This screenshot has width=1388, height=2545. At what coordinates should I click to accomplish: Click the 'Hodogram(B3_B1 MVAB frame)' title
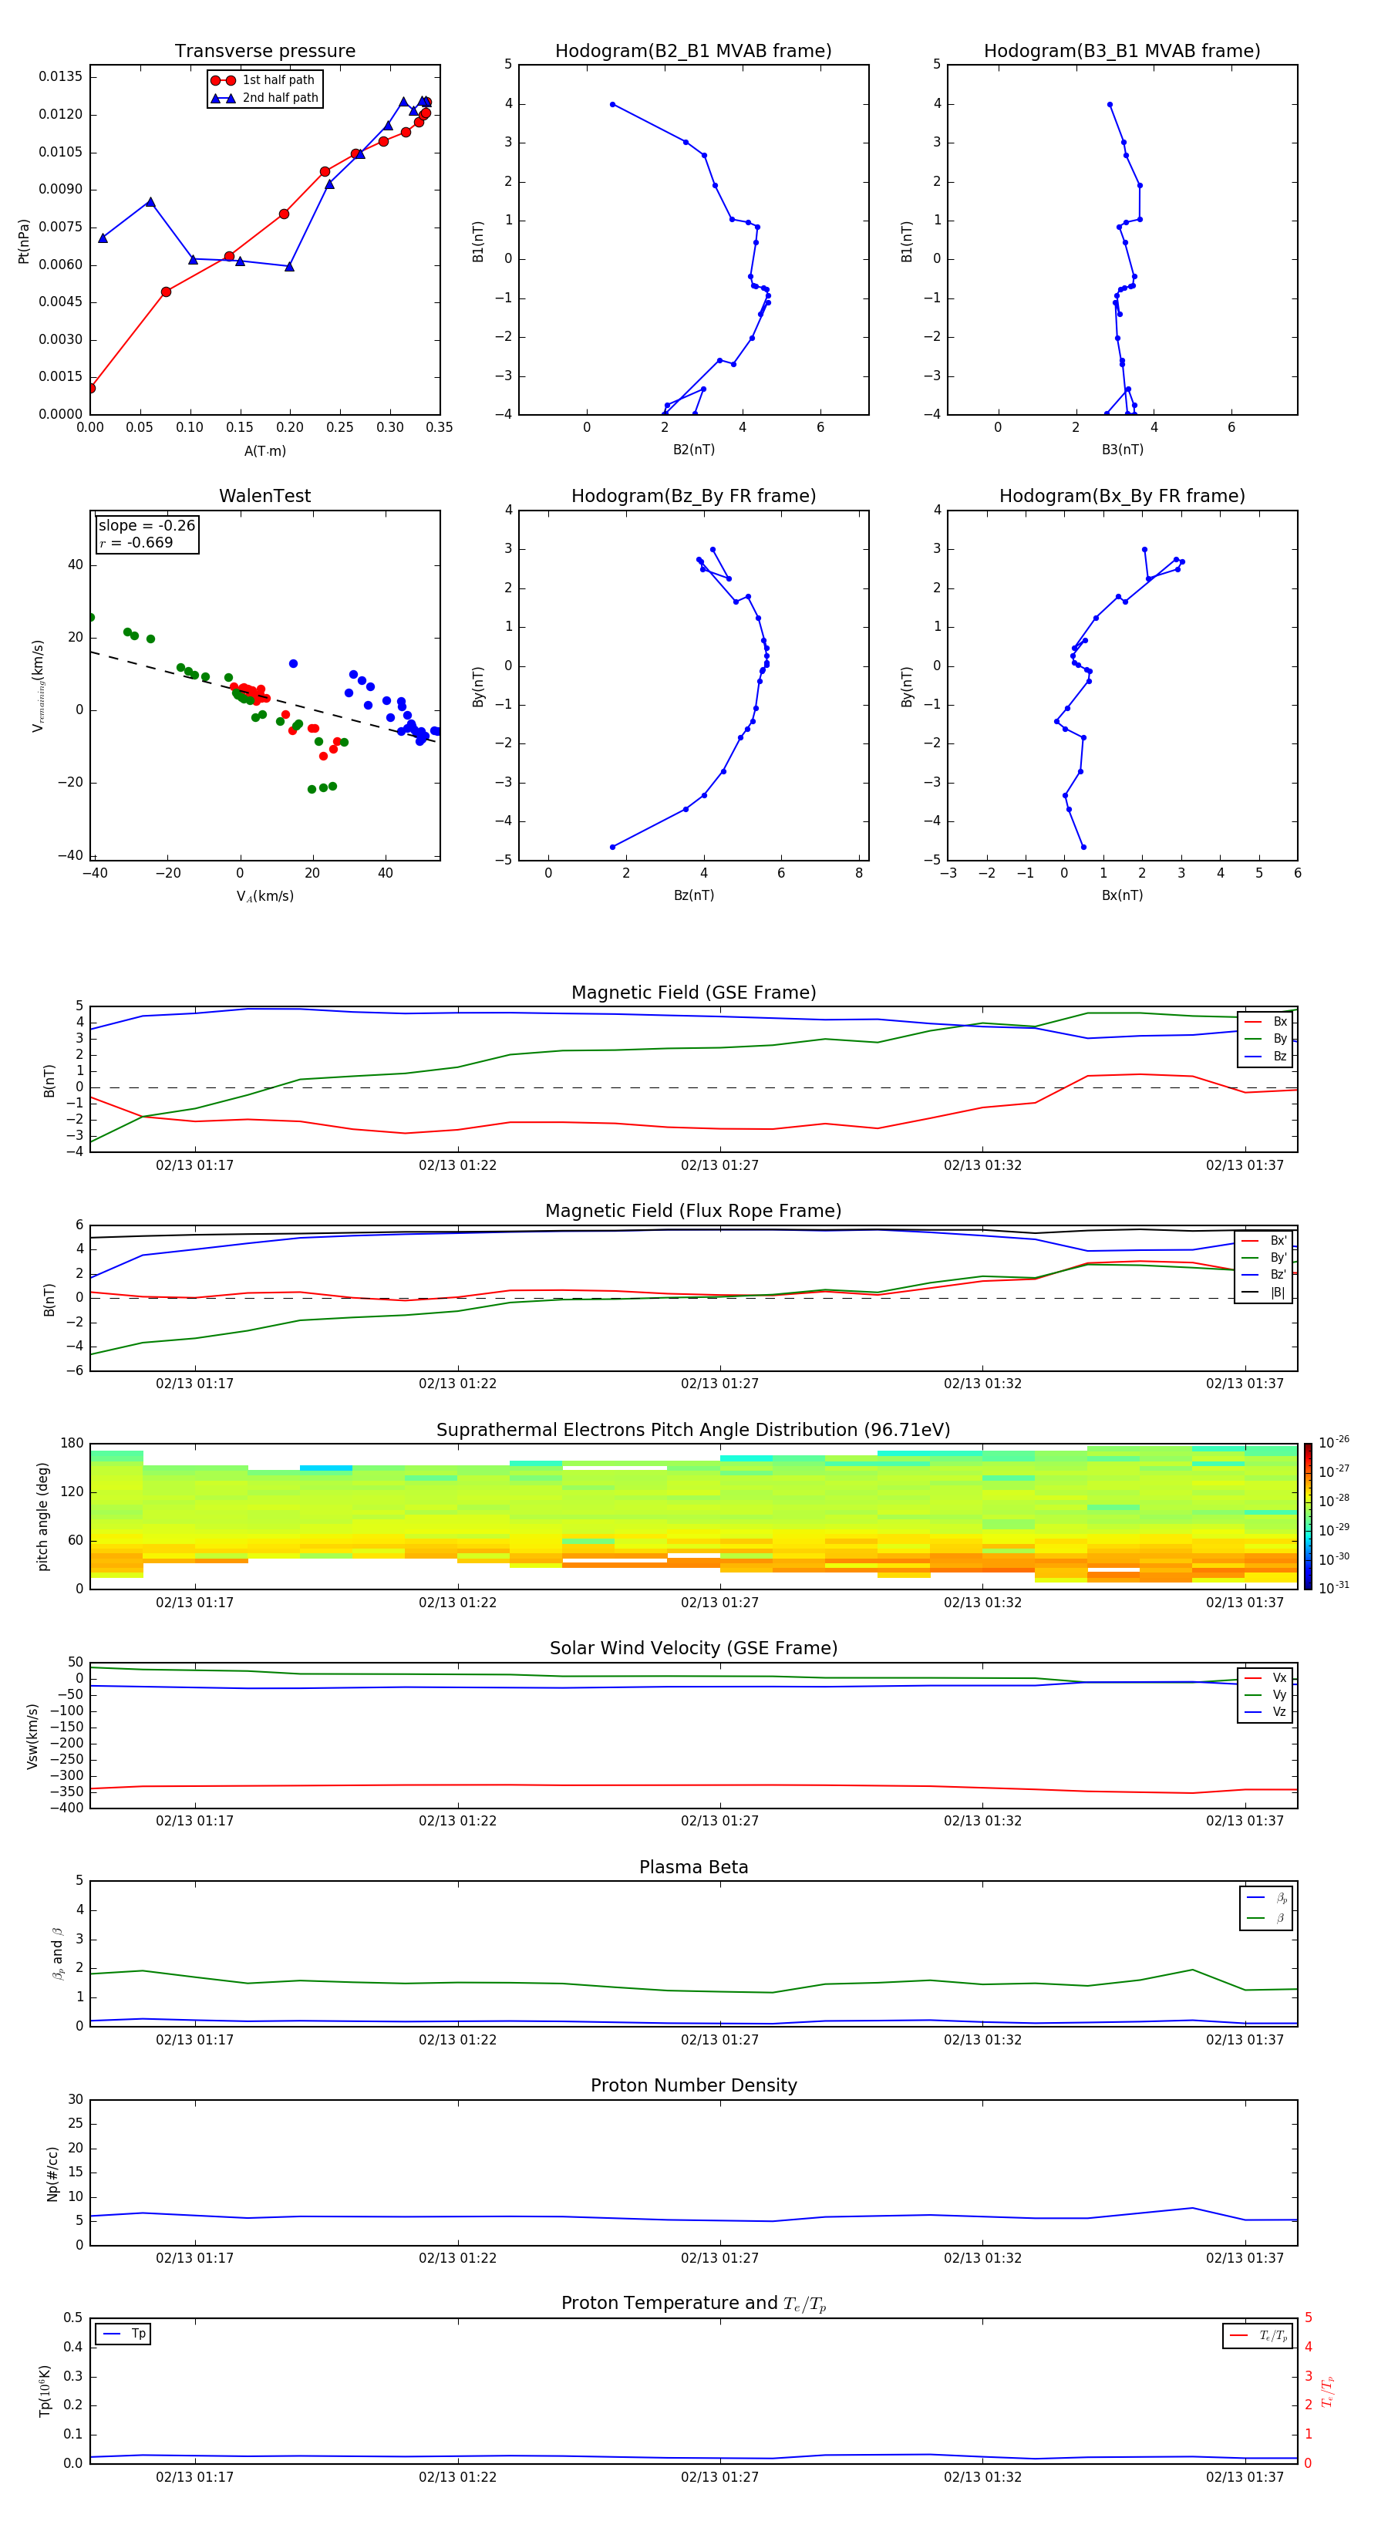1121,50
